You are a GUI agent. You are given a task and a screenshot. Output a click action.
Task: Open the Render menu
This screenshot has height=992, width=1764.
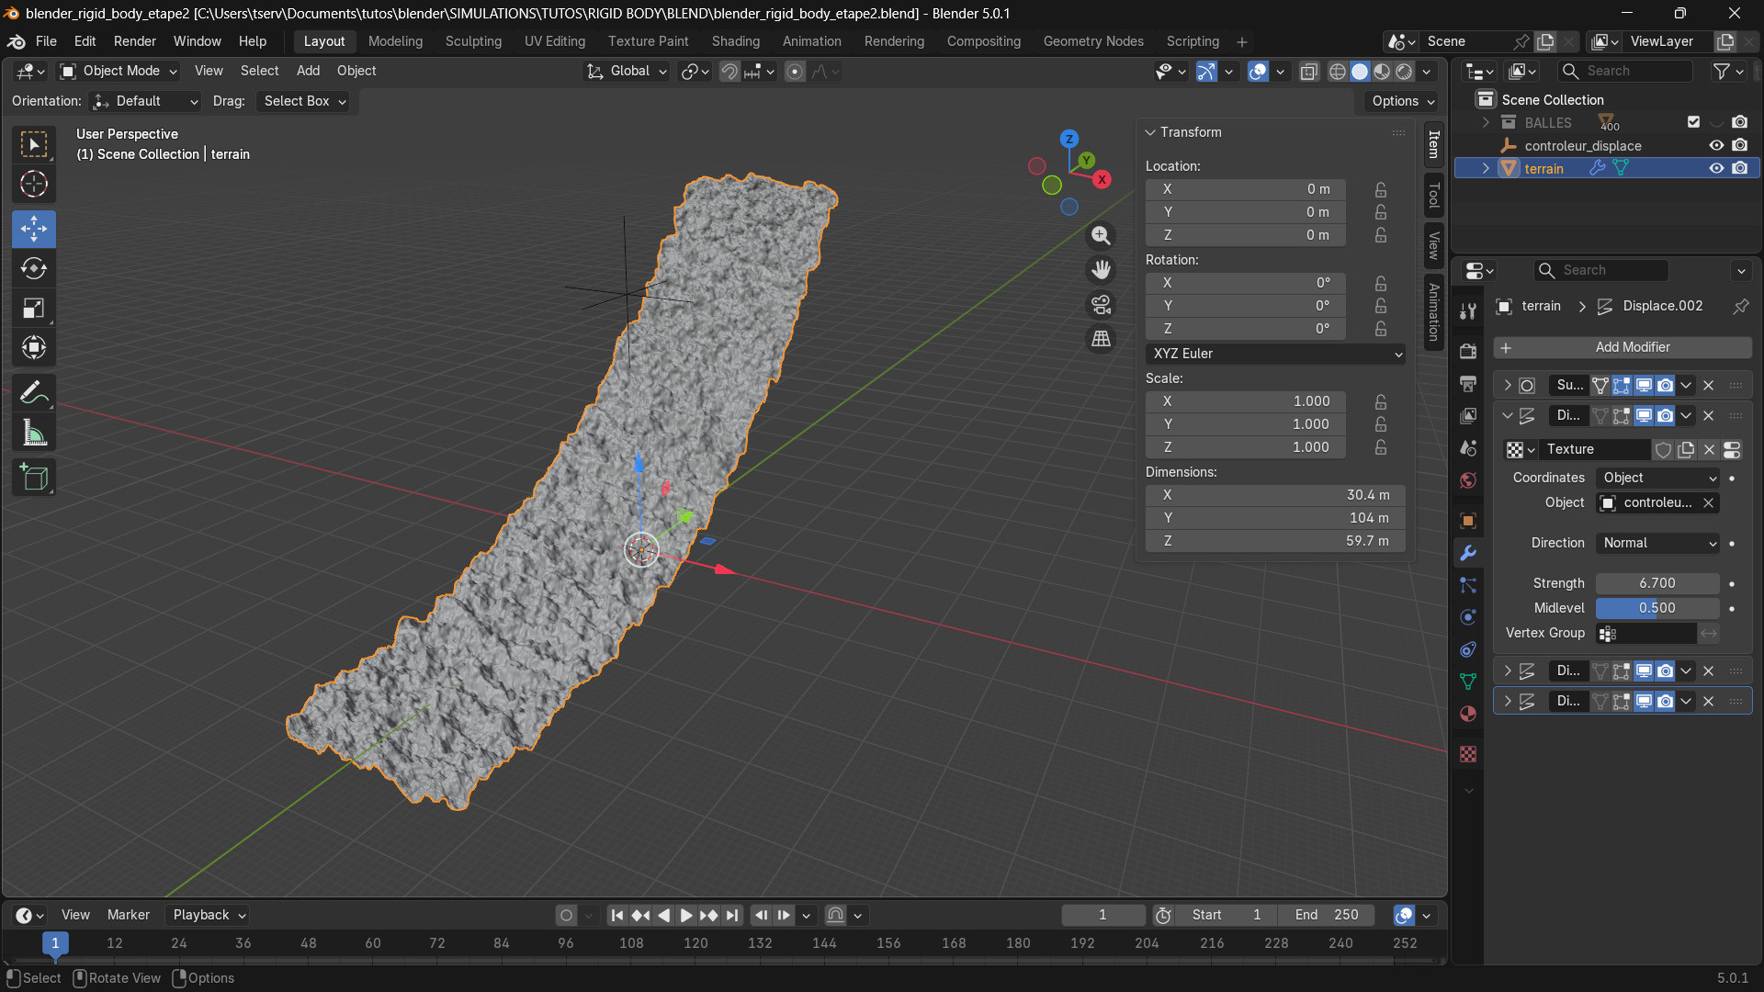point(134,41)
